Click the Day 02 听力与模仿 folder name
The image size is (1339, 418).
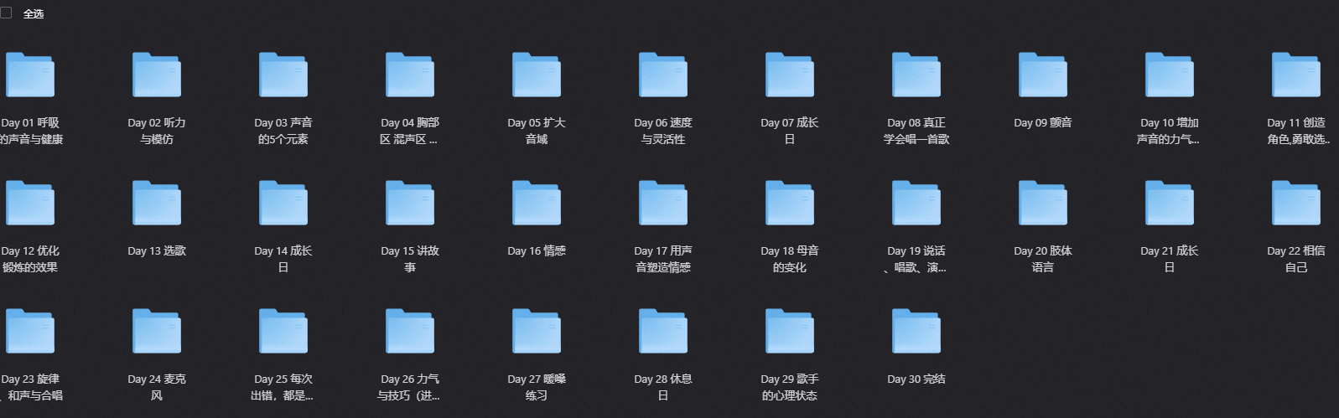(157, 131)
